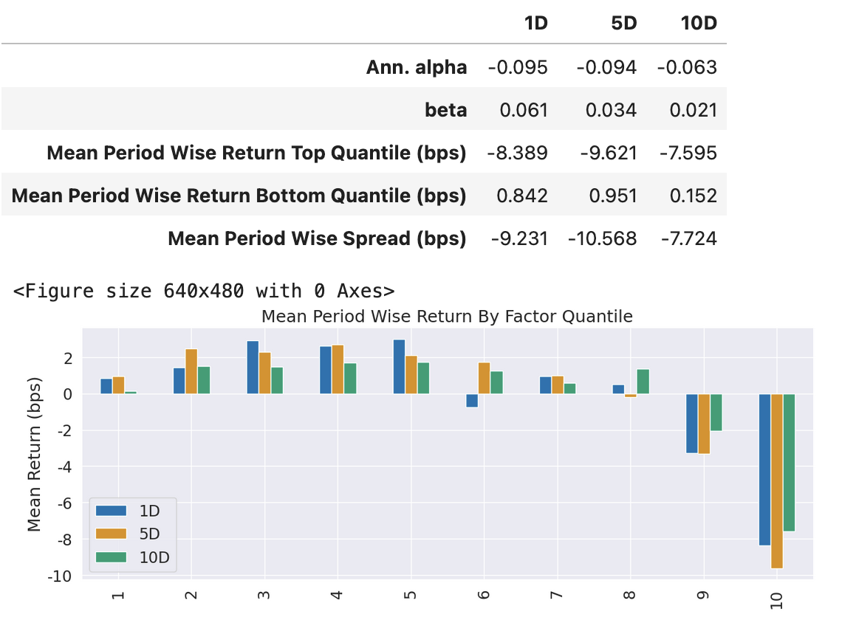Click the green 10D legend swatch

point(112,557)
